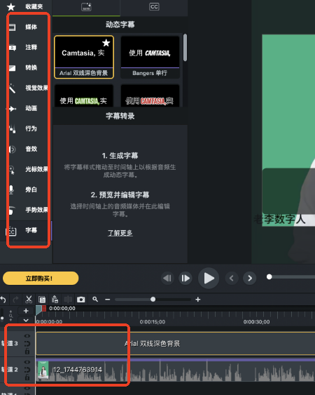Zoom out the timeline with minus
Screen dimensions: 315x395
point(108,300)
